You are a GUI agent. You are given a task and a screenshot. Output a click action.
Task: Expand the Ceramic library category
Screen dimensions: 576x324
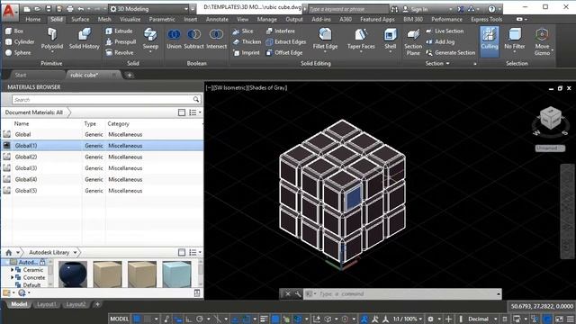tap(12, 270)
